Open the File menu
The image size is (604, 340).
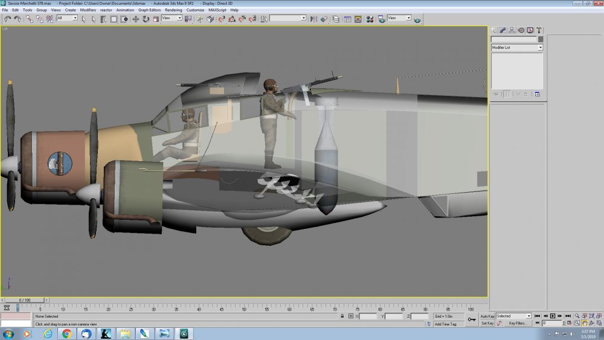point(5,10)
